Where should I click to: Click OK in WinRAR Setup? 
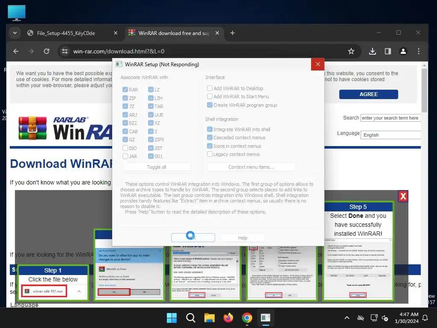(x=193, y=237)
